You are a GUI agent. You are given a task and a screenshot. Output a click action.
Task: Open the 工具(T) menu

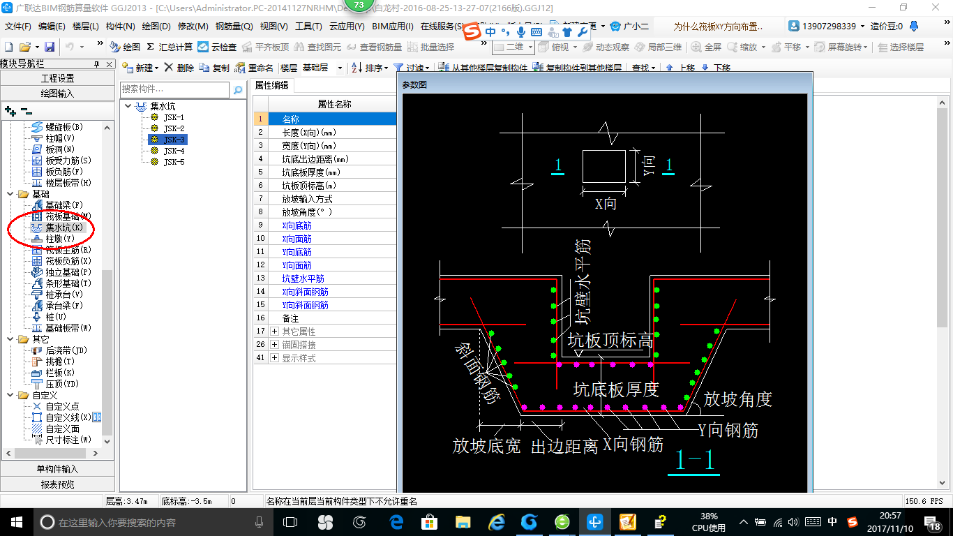(308, 27)
